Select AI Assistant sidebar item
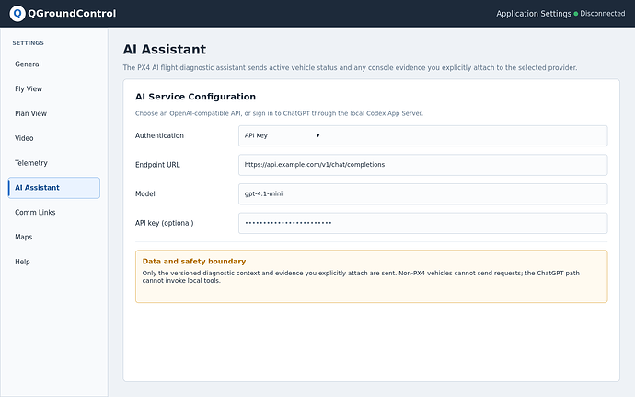This screenshot has height=397, width=635. [x=54, y=188]
